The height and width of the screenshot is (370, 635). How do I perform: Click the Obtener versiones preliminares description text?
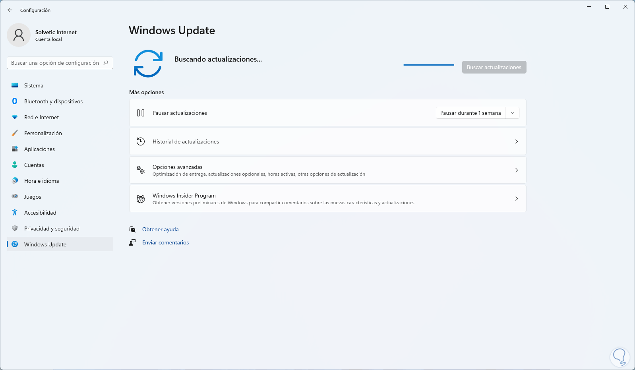point(283,203)
